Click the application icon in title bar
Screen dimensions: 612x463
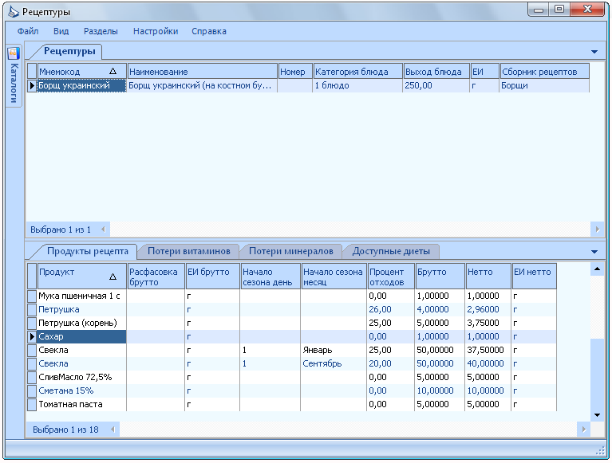[x=13, y=12]
